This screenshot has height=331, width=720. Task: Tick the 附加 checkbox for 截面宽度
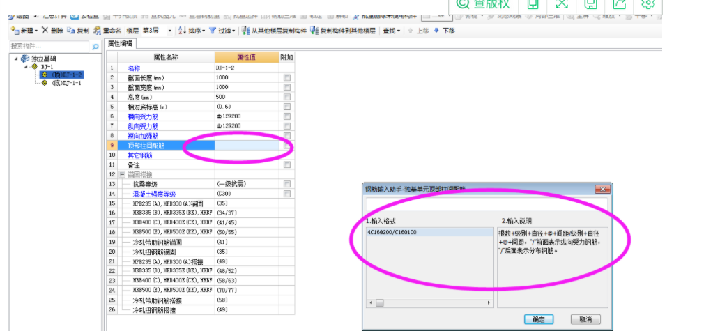(x=287, y=87)
